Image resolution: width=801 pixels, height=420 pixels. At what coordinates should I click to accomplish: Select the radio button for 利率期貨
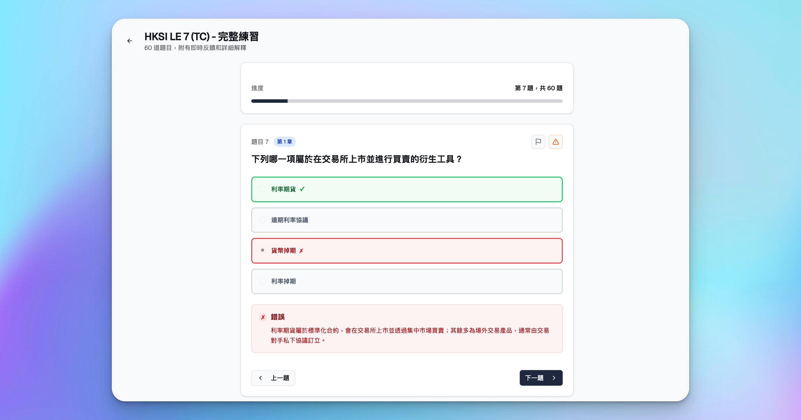(263, 189)
